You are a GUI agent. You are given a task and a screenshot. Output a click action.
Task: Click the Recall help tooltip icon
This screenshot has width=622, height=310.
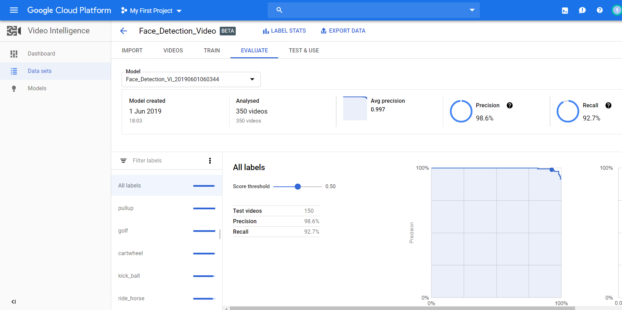(608, 106)
